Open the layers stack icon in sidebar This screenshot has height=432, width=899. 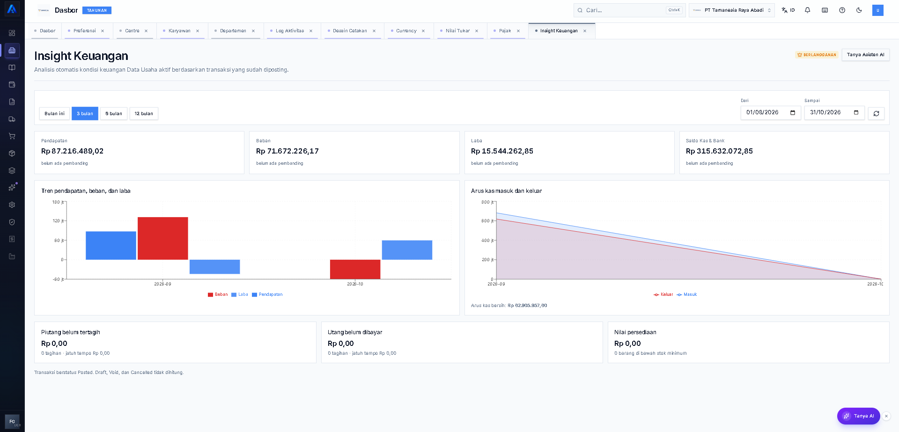coord(12,170)
